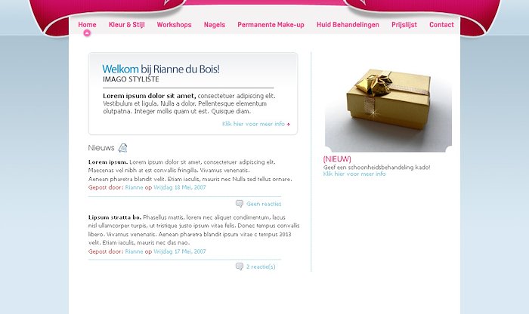This screenshot has width=529, height=314.
Task: Click the comment bubble beside 2 reactie(s)
Action: (240, 266)
